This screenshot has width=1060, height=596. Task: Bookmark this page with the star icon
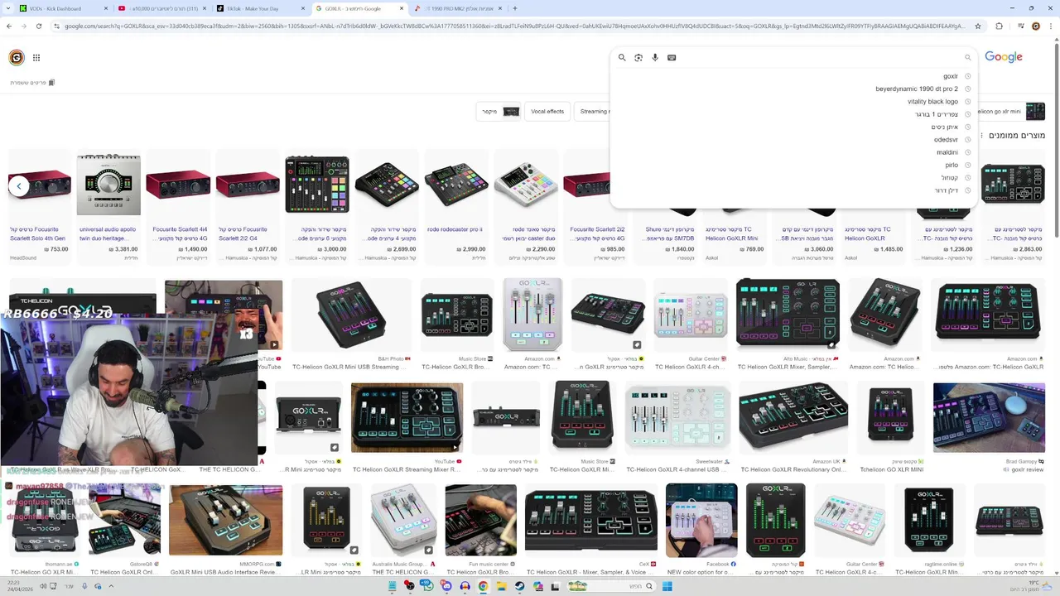click(978, 26)
